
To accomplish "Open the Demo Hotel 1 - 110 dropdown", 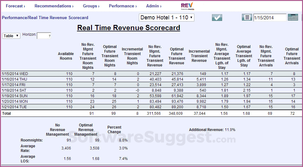I will (x=167, y=18).
